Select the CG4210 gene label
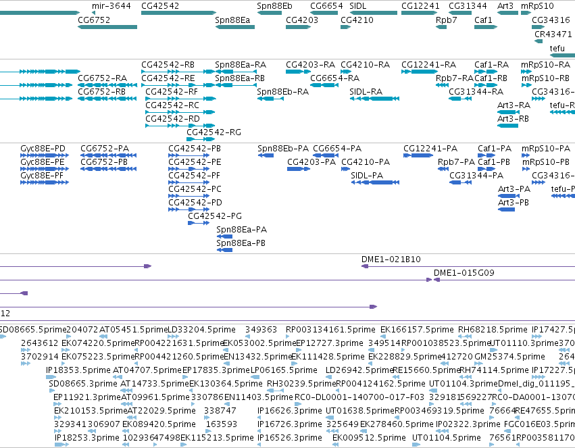This screenshot has width=575, height=448. (357, 20)
